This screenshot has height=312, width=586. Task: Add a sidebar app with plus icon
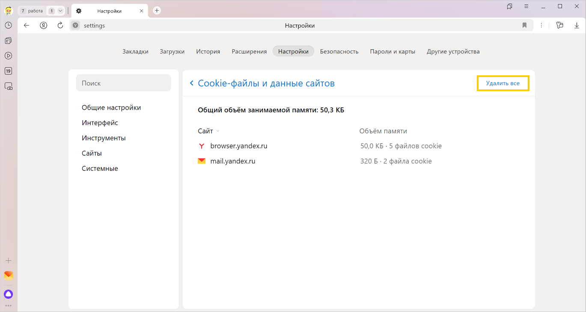8,261
